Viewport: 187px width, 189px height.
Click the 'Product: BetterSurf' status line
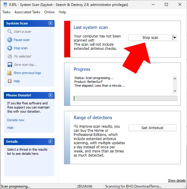(88, 82)
